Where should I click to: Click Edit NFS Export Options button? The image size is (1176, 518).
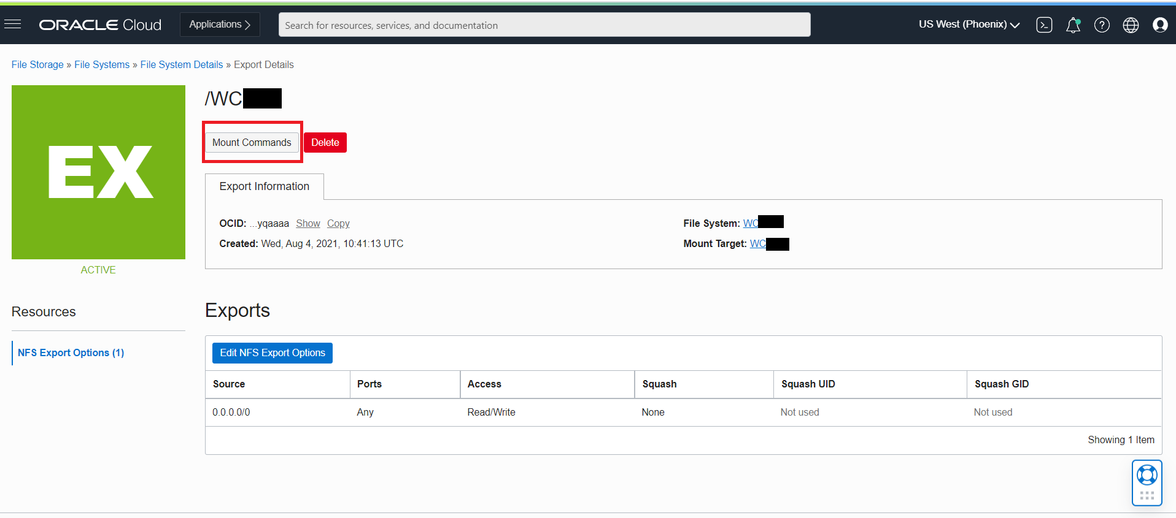(273, 352)
